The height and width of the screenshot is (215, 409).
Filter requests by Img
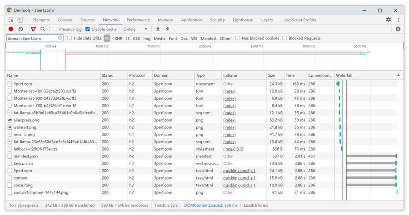[147, 38]
